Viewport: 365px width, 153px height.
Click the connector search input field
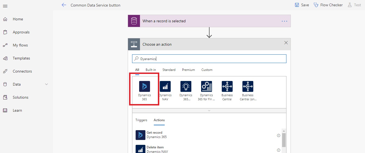click(x=212, y=59)
